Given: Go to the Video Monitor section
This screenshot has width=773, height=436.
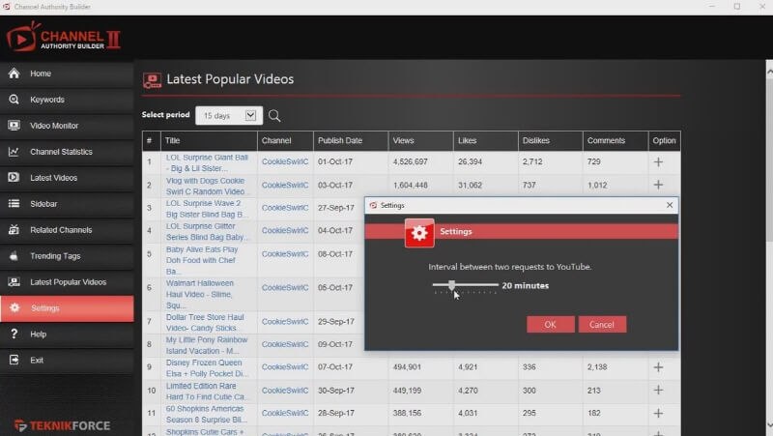Looking at the screenshot, I should tap(67, 126).
